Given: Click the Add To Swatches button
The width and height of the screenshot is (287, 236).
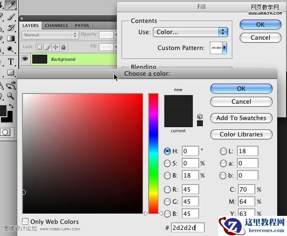Looking at the screenshot, I should 241,118.
